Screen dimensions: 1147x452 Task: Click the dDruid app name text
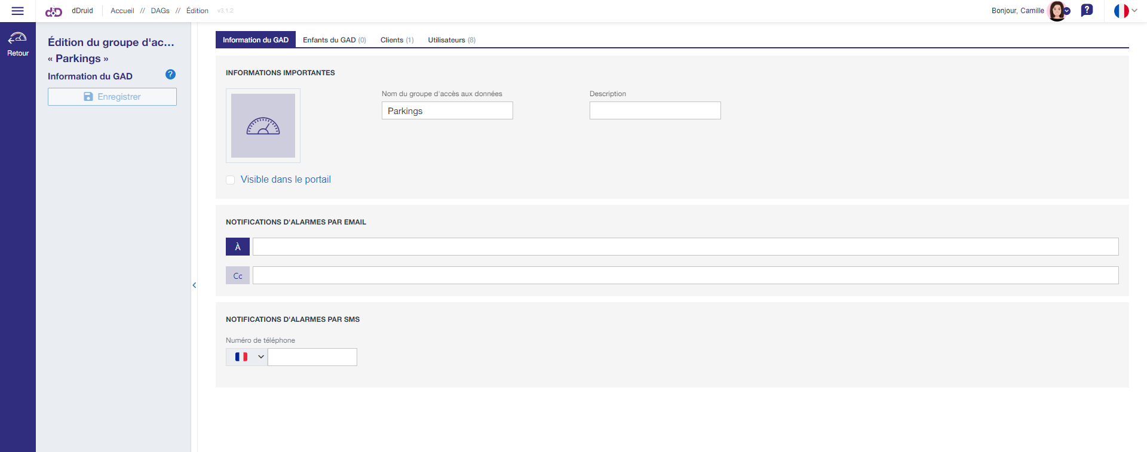(82, 11)
